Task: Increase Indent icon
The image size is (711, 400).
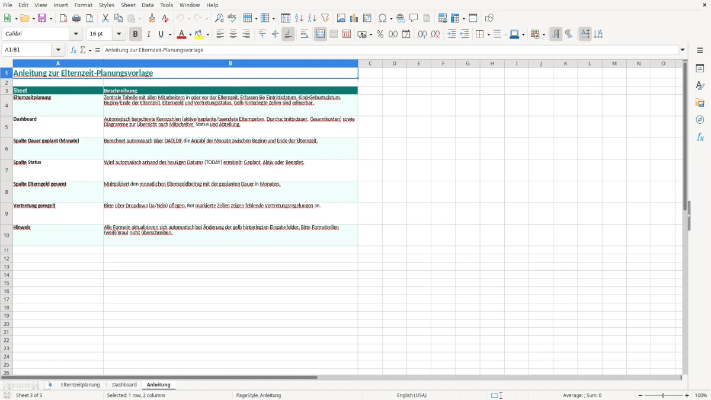Action: [x=451, y=34]
